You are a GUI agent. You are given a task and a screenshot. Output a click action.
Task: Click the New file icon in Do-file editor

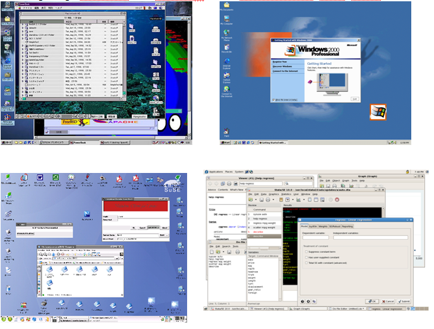coord(212,252)
